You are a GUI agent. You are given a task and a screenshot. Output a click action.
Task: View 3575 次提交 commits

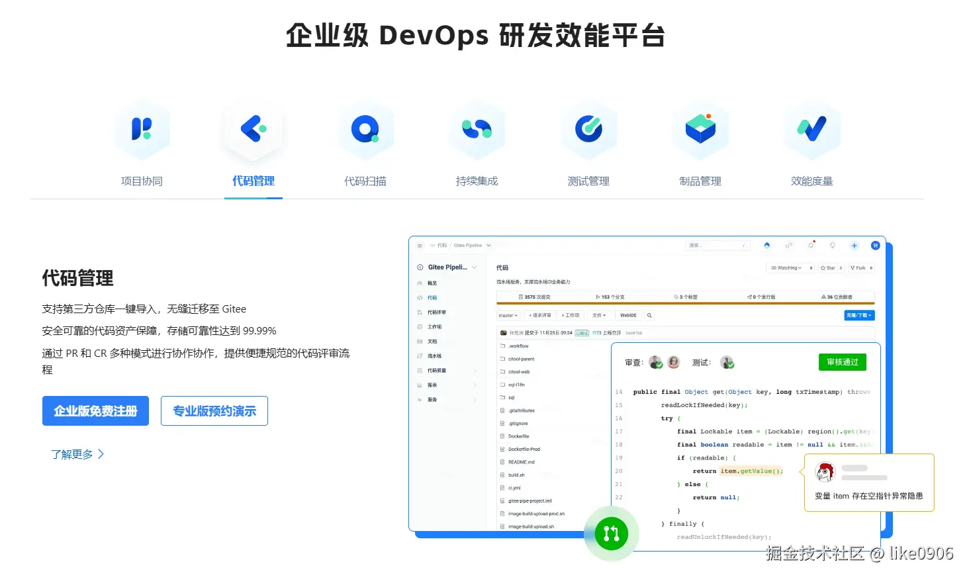pos(535,297)
